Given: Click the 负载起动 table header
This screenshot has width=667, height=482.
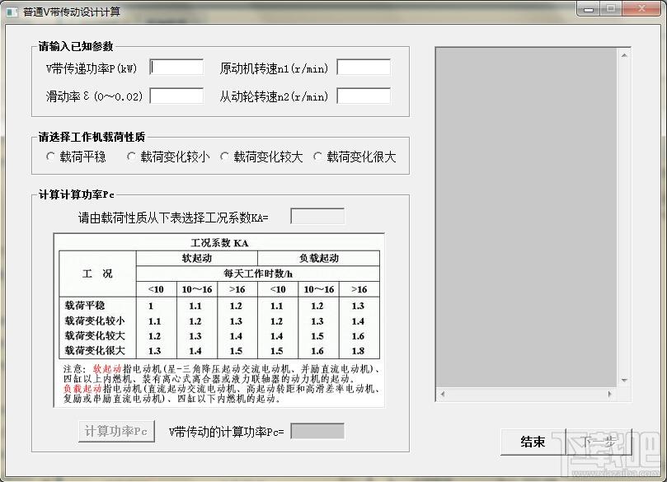Looking at the screenshot, I should pos(318,258).
